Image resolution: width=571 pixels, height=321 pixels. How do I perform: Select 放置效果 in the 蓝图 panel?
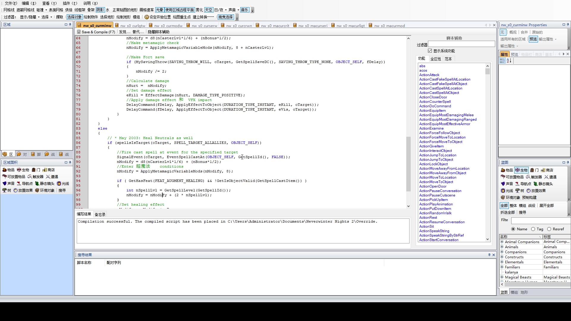click(536, 191)
